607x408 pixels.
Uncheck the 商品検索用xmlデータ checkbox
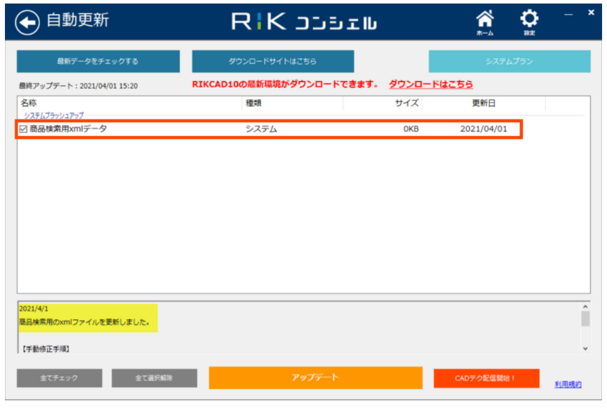24,129
